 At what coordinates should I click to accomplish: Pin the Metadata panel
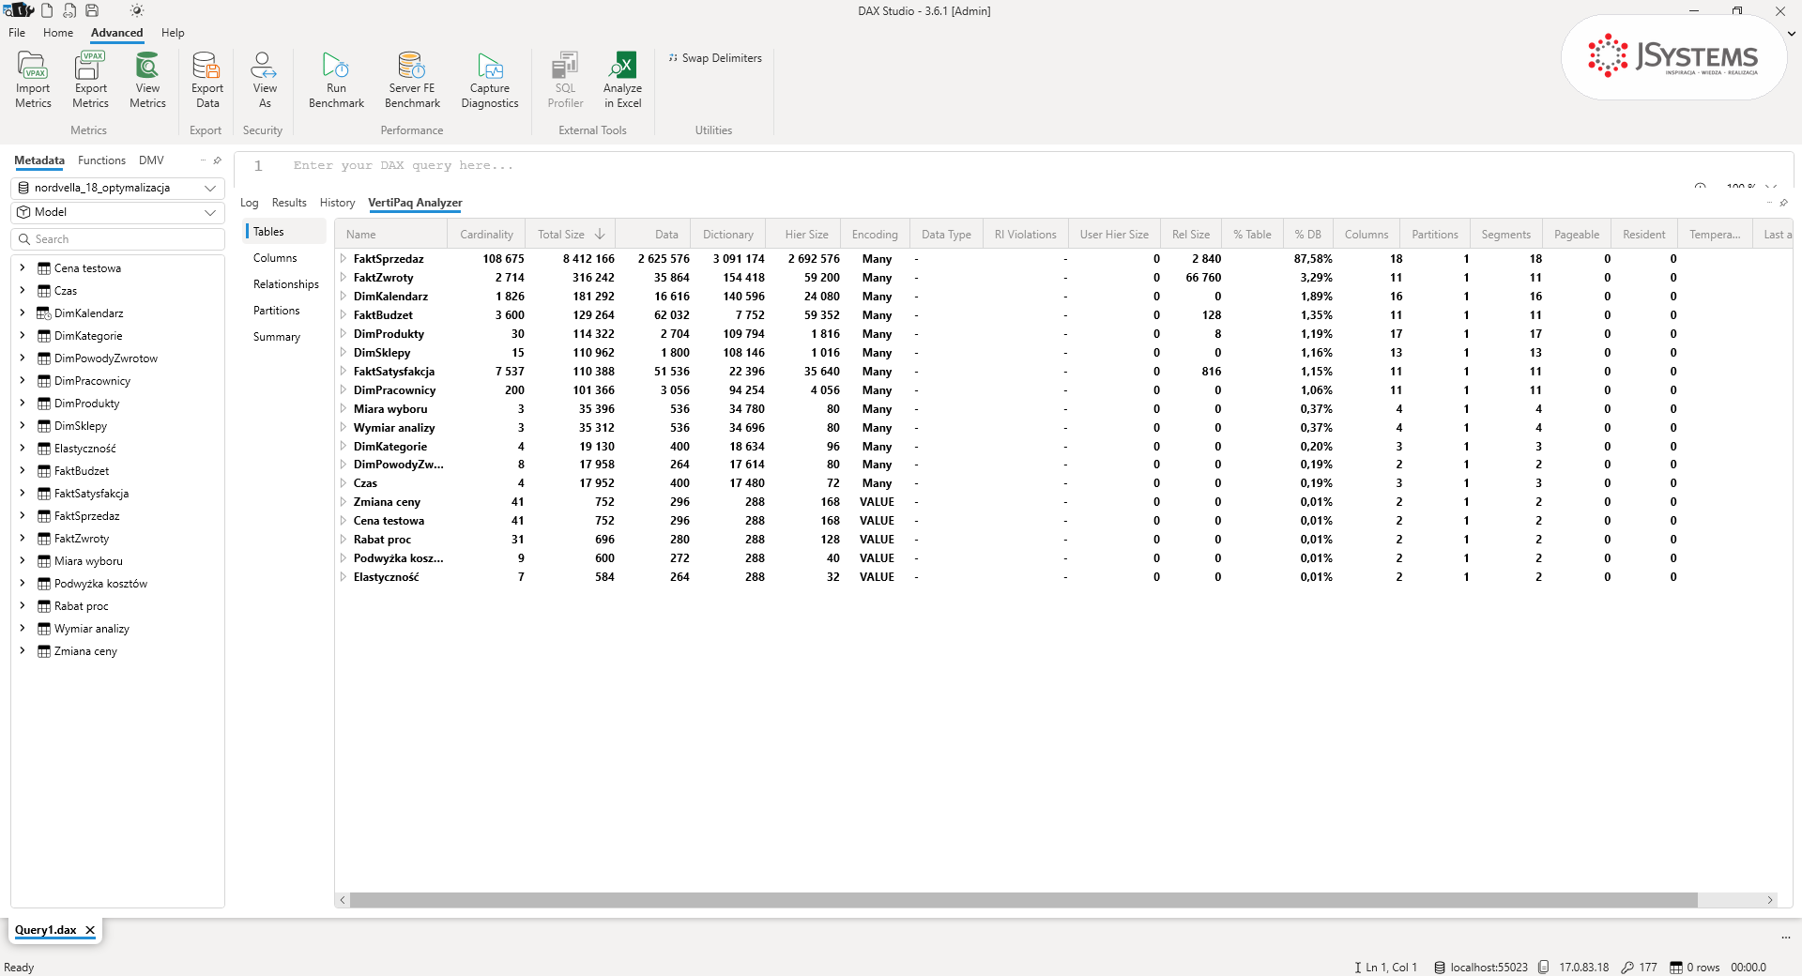pyautogui.click(x=217, y=160)
